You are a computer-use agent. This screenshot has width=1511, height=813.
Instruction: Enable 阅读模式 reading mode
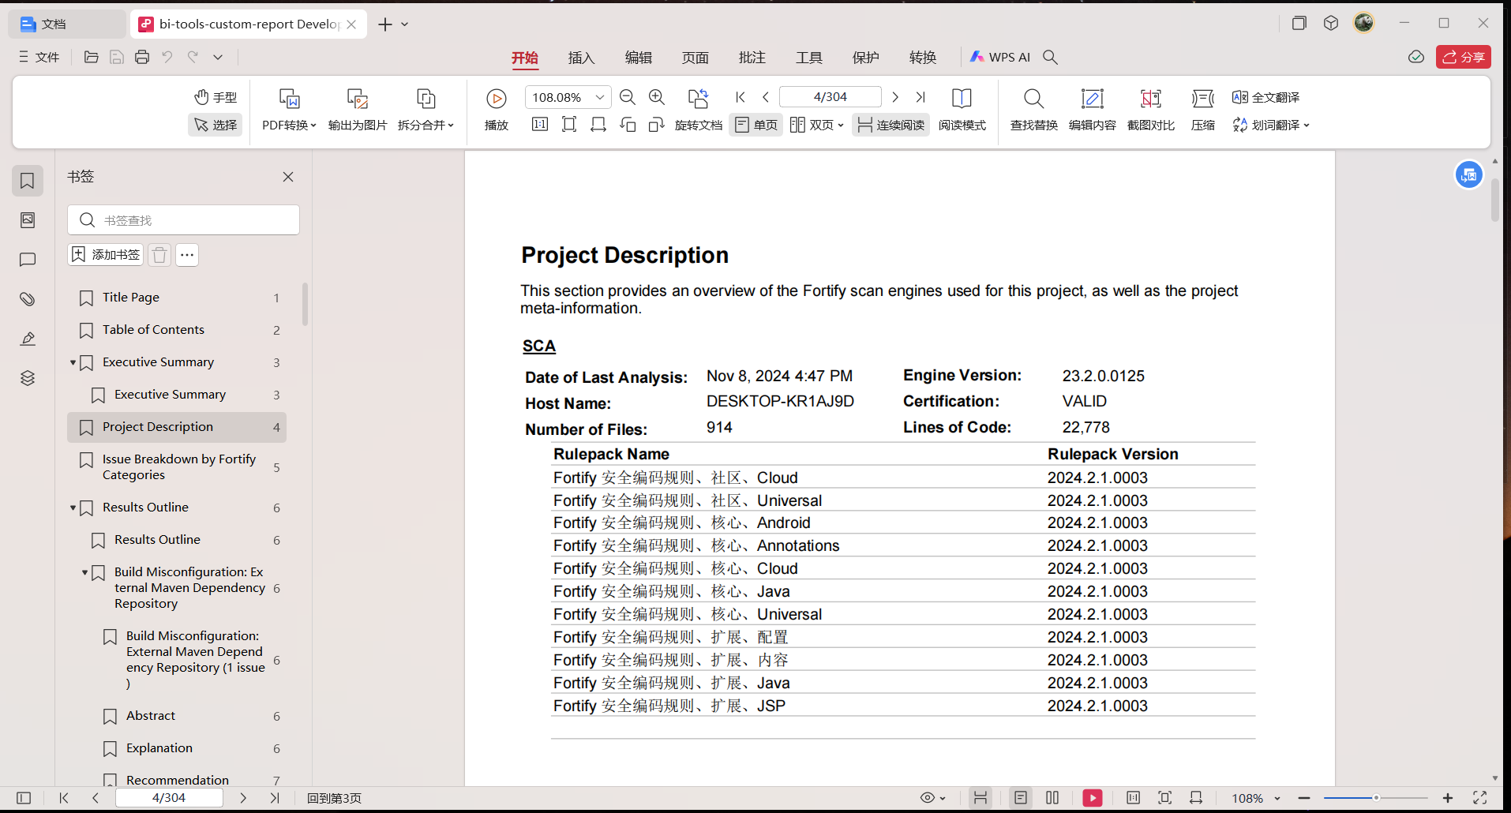[962, 109]
